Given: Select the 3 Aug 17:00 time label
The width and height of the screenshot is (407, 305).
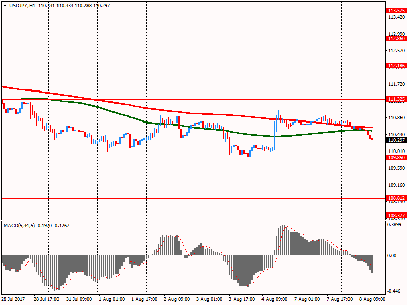Looking at the screenshot, I should (x=242, y=299).
